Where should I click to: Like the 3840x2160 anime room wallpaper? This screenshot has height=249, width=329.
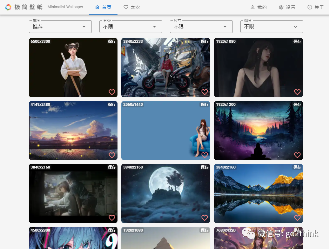click(x=112, y=218)
